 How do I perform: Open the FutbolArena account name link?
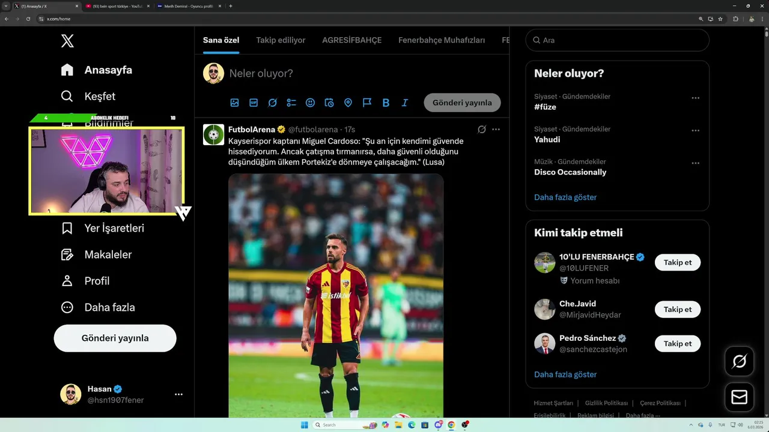tap(252, 129)
